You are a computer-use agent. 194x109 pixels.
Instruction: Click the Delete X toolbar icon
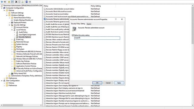coord(16,2)
